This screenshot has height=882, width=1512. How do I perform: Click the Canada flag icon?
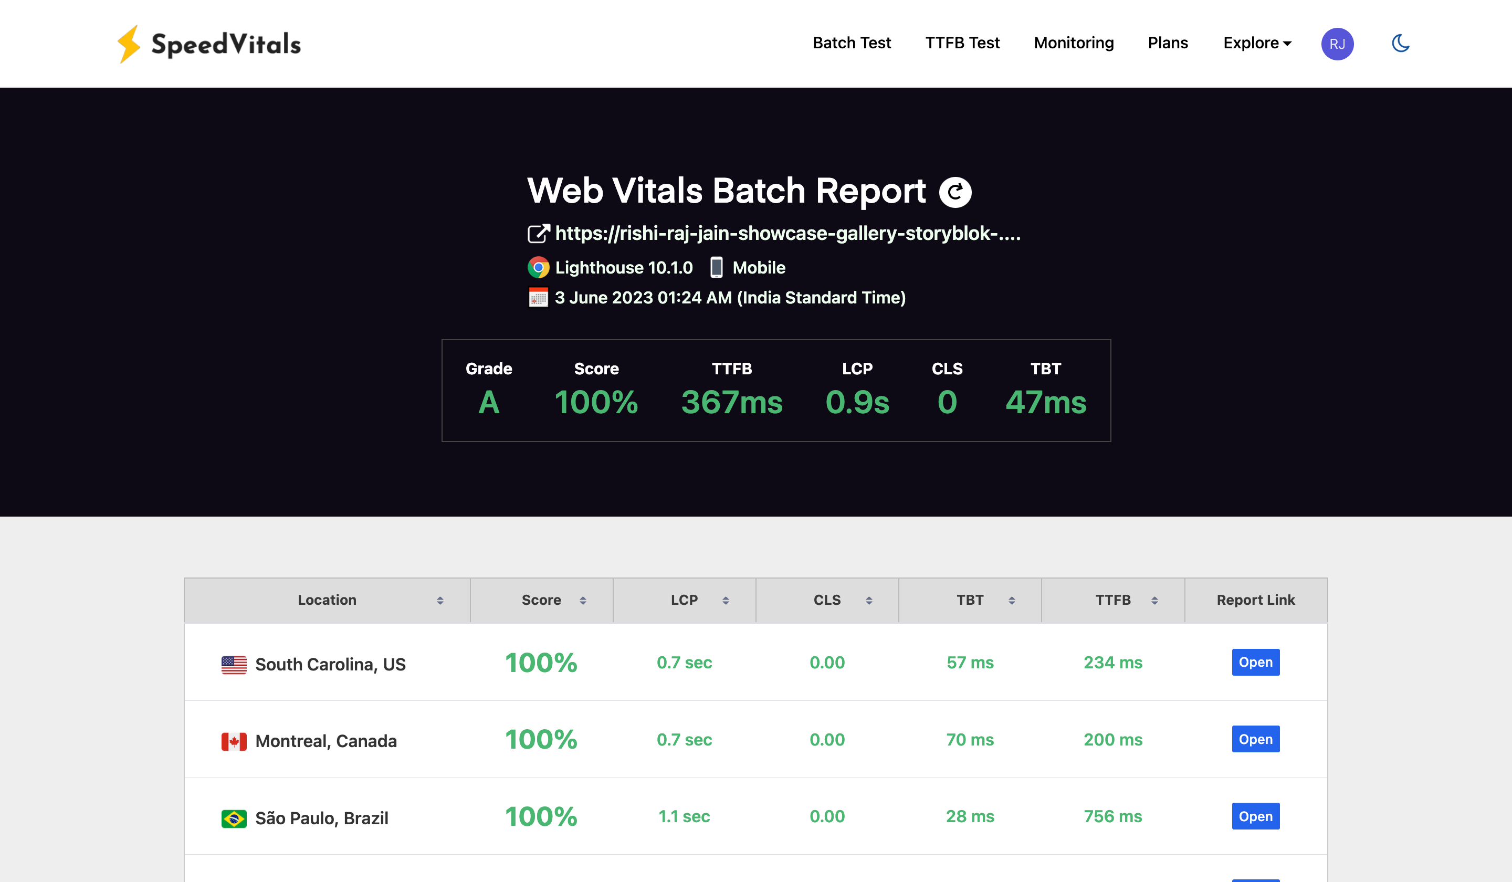point(234,742)
